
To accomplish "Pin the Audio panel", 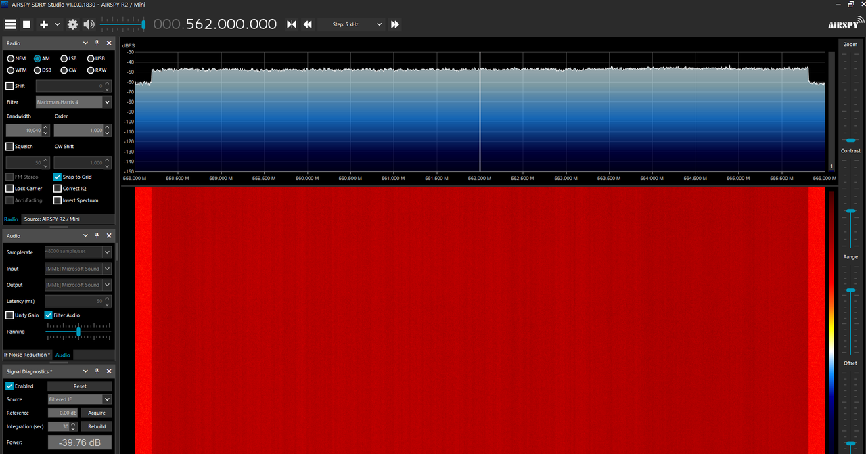I will (x=97, y=235).
